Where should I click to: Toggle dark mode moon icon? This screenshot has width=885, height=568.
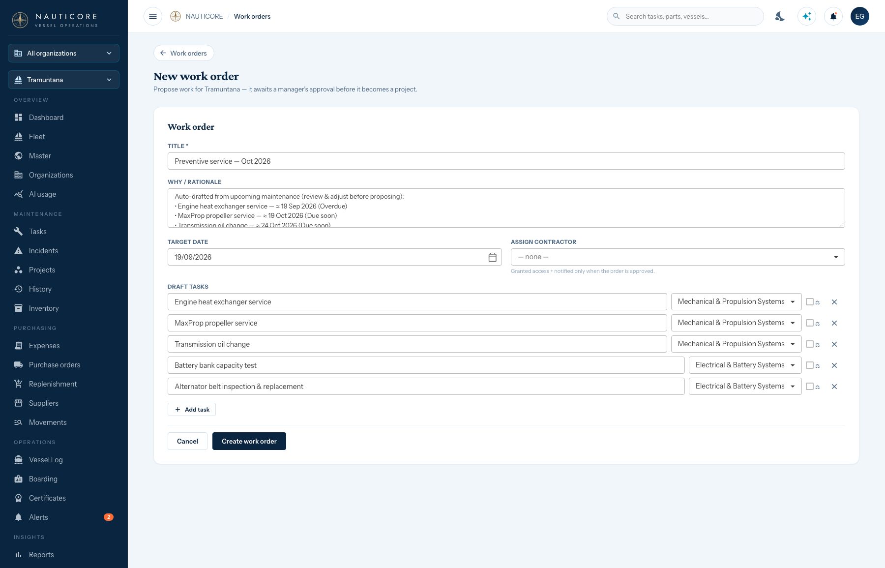[x=780, y=16]
